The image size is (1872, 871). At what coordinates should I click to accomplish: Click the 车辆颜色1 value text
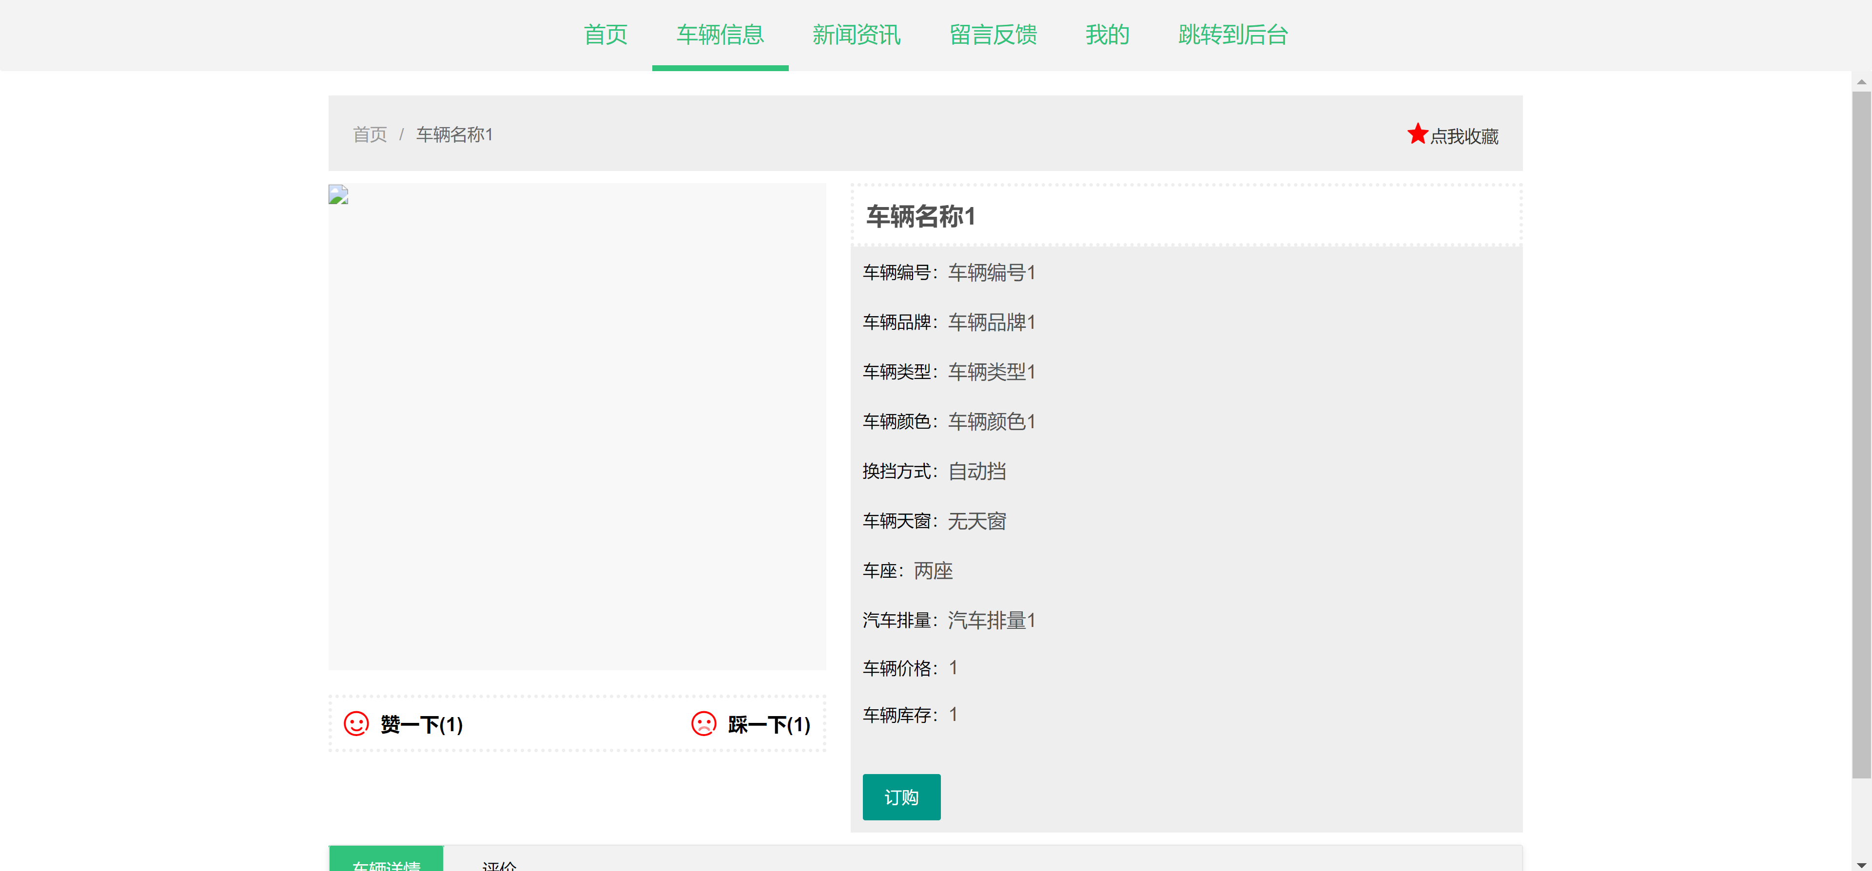(x=992, y=421)
